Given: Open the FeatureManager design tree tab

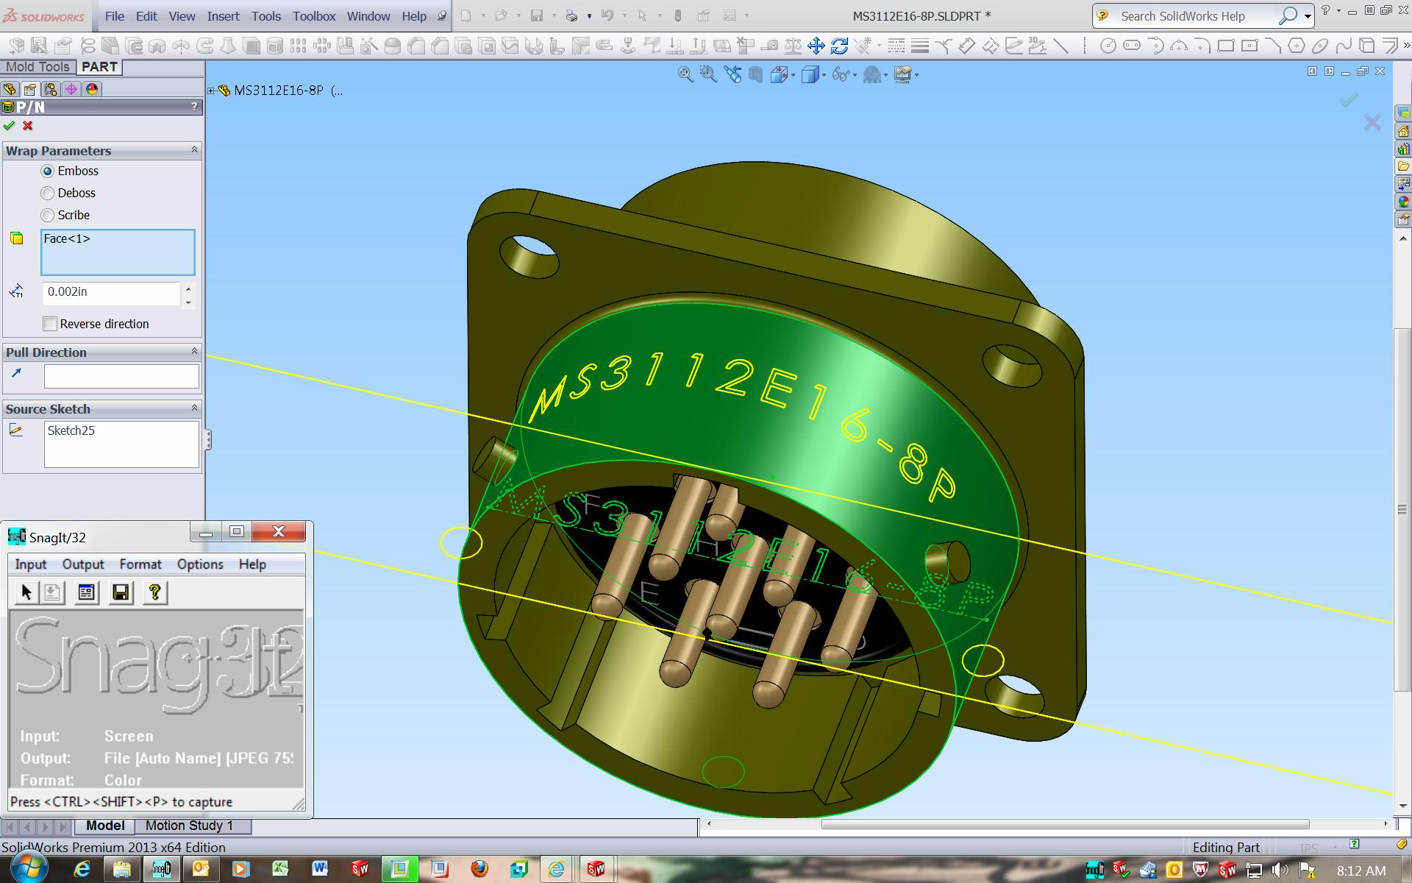Looking at the screenshot, I should (10, 89).
